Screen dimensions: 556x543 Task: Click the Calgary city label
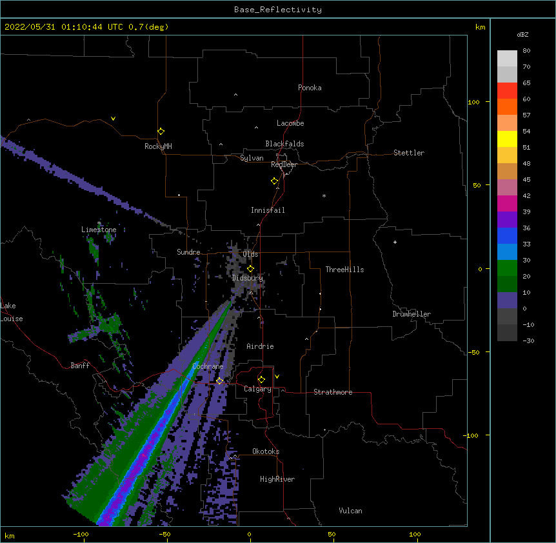pos(257,389)
